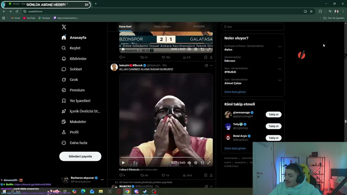The height and width of the screenshot is (195, 347).
Task: Open more options for Ahmet Çakar trend
Action: [280, 80]
